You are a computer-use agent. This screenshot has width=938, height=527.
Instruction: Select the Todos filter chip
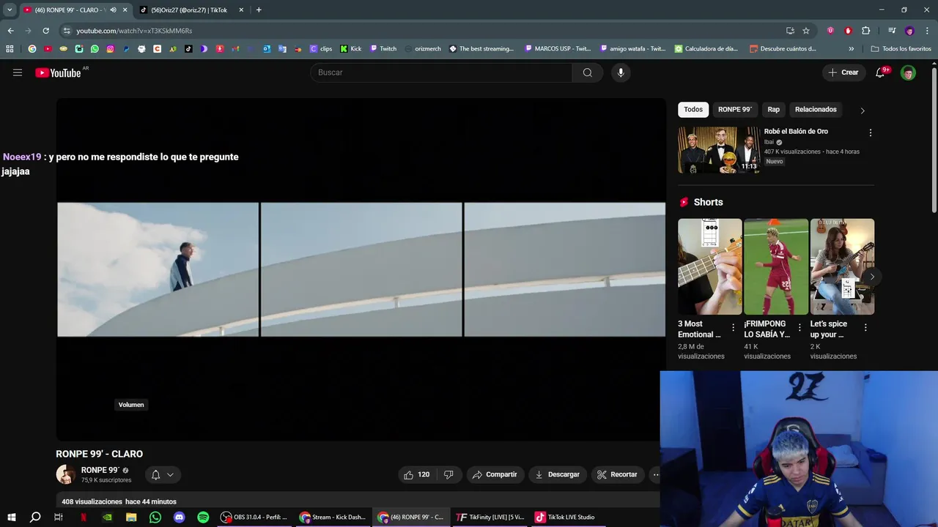tap(693, 110)
